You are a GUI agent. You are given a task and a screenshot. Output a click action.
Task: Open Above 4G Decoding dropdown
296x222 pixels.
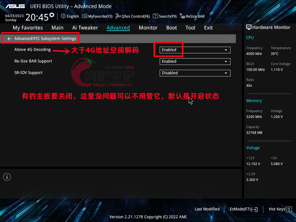(195, 50)
